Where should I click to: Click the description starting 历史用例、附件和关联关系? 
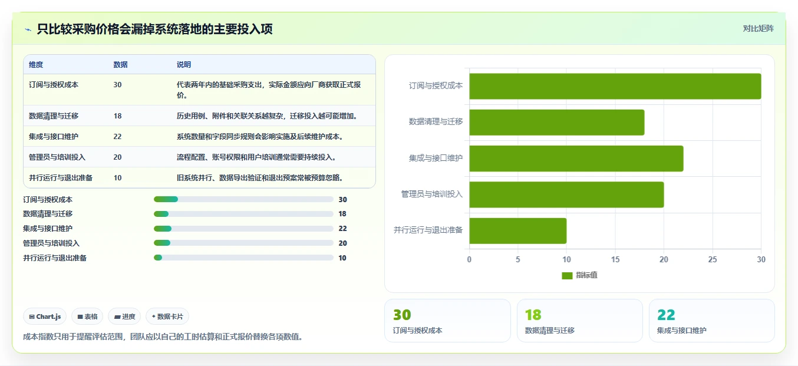[x=267, y=116]
